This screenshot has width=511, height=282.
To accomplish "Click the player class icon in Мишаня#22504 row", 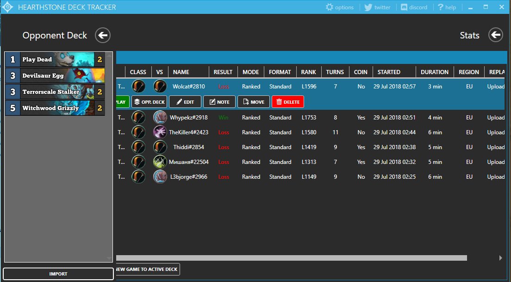I will (138, 162).
